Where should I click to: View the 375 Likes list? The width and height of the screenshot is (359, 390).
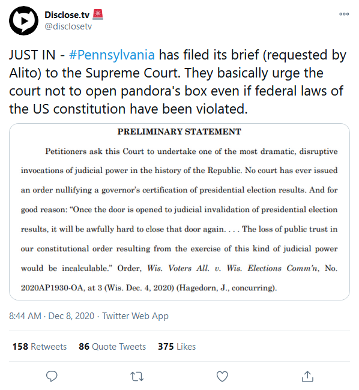pos(176,347)
